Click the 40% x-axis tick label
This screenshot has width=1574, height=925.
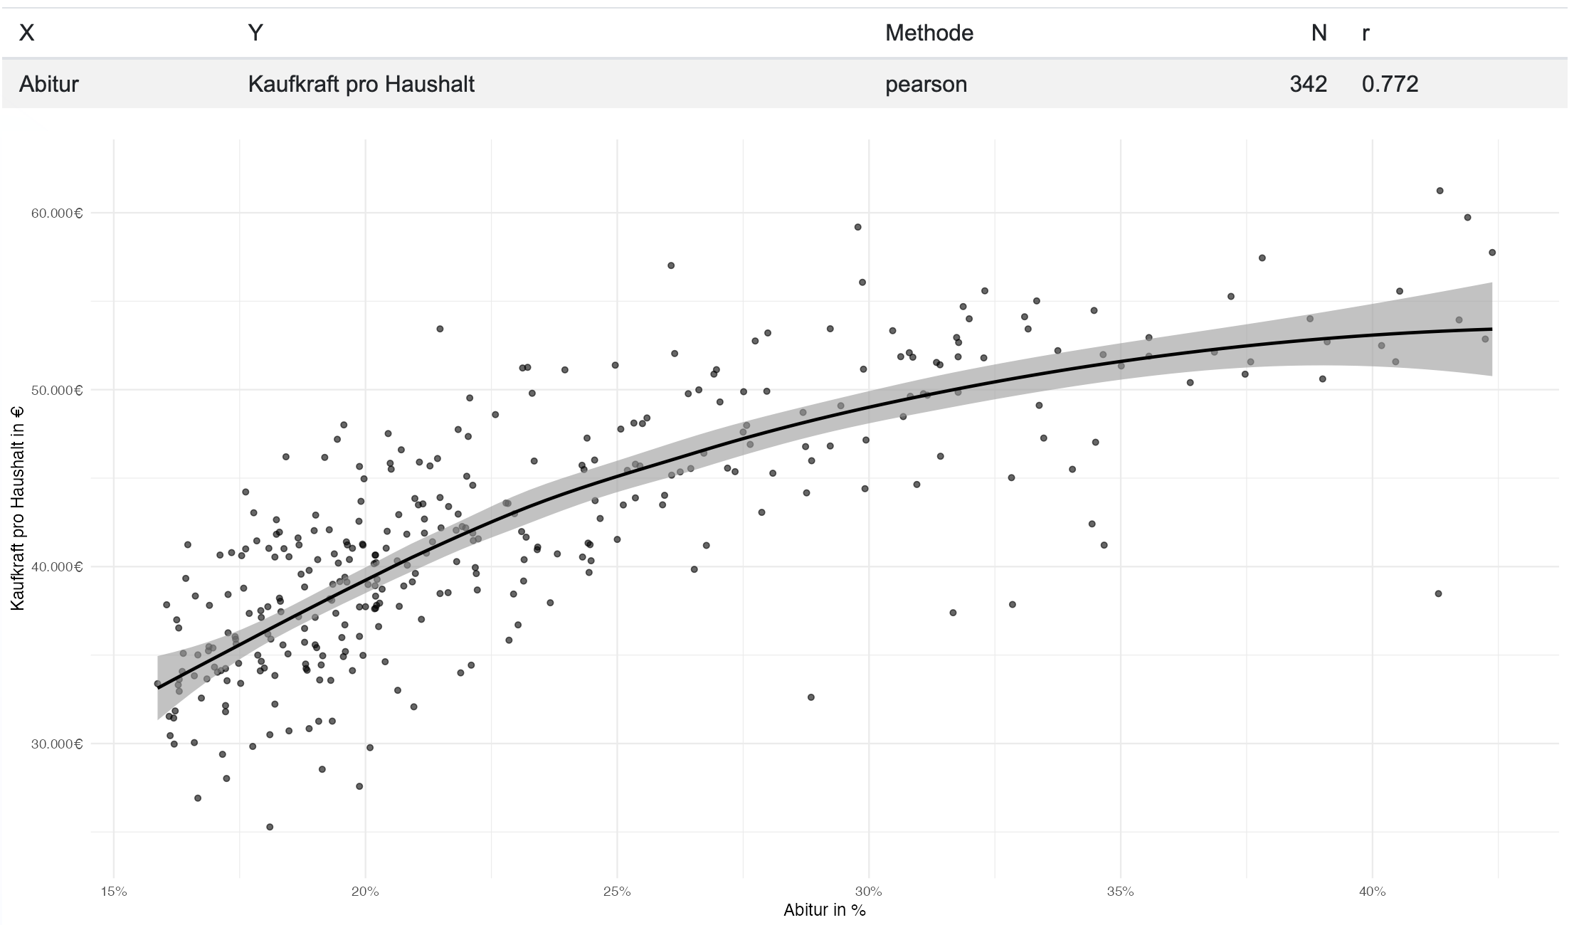pyautogui.click(x=1372, y=892)
